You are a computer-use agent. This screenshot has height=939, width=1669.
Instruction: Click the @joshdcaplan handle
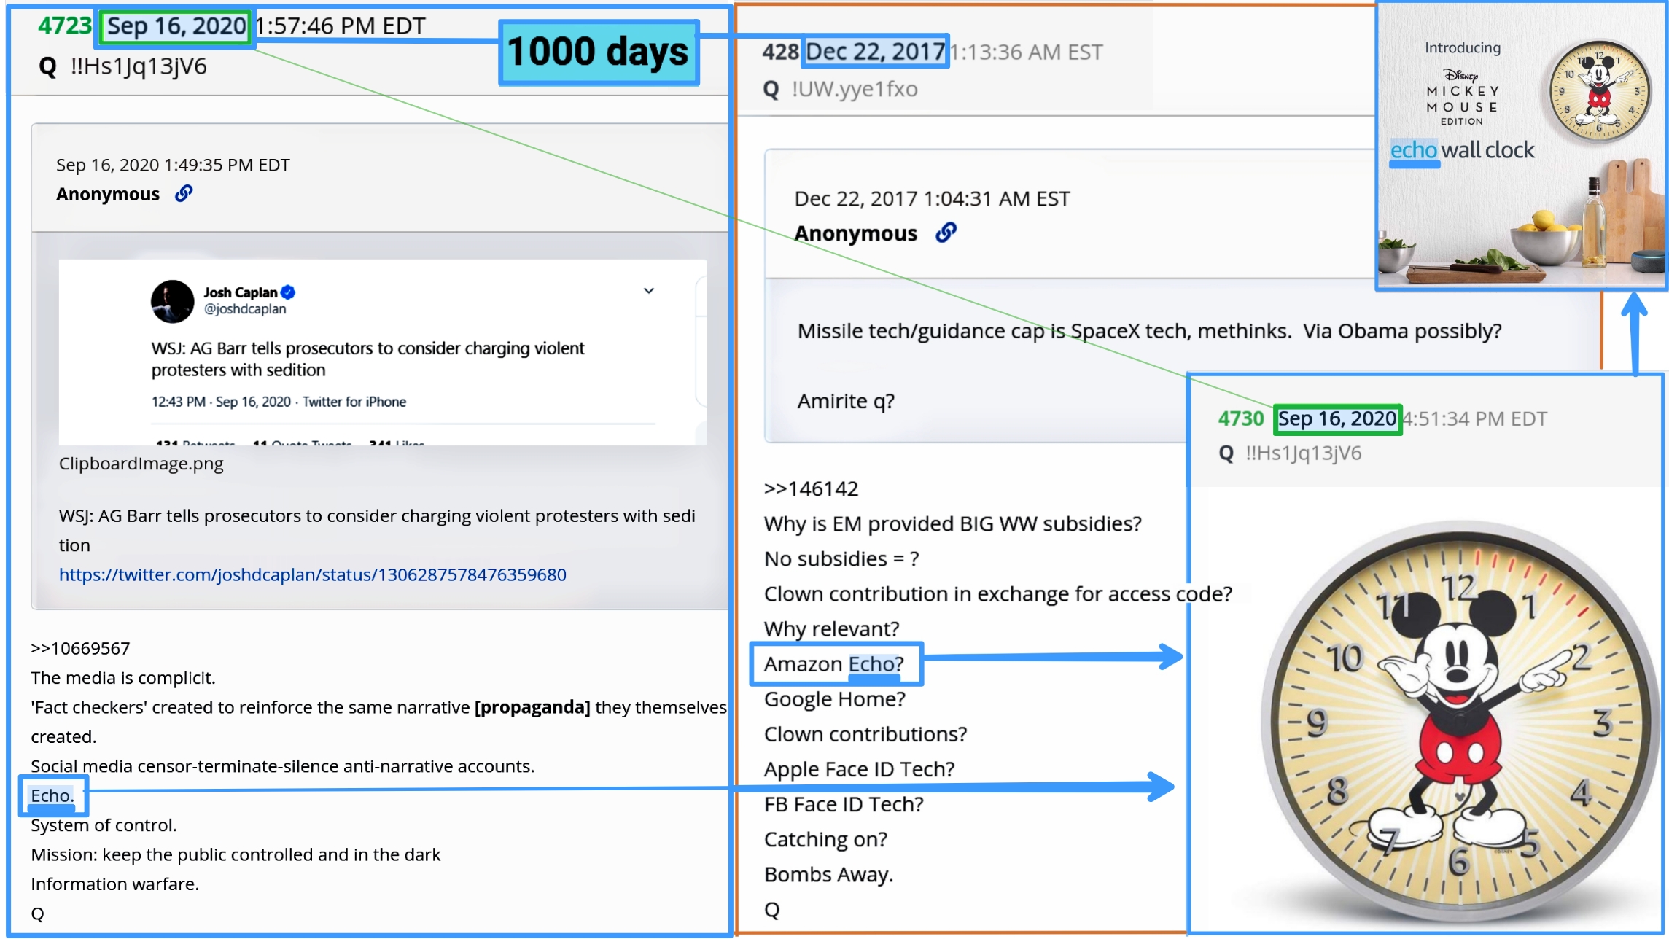point(245,309)
